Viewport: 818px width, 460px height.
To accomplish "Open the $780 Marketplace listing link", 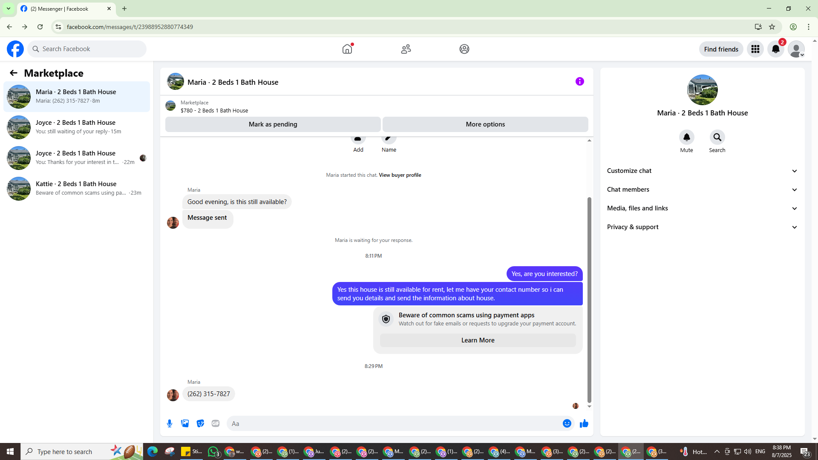I will (x=214, y=110).
